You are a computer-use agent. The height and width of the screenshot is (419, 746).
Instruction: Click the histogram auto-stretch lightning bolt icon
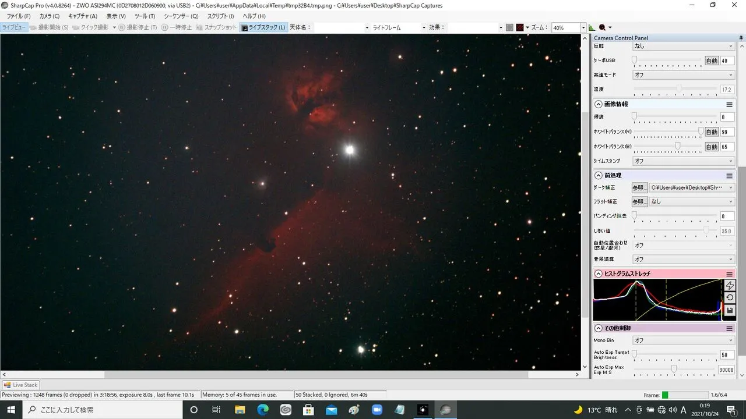(x=730, y=285)
